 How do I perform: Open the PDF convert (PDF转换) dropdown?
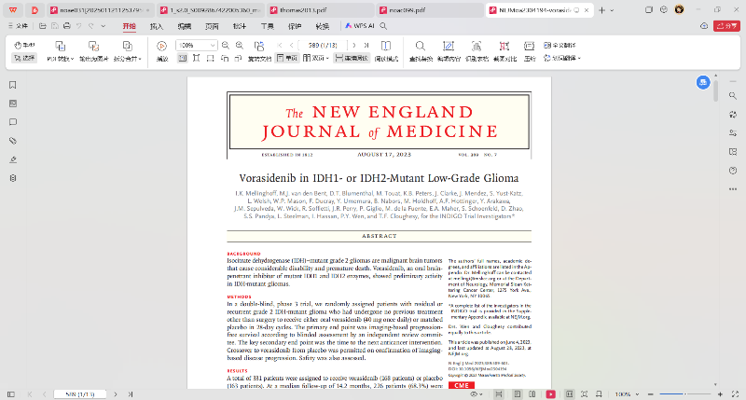point(61,51)
